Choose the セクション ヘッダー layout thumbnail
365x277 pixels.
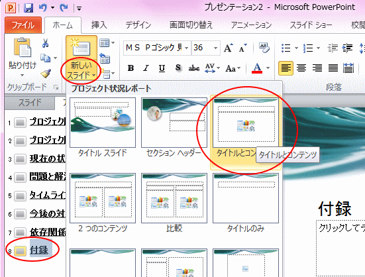[174, 123]
